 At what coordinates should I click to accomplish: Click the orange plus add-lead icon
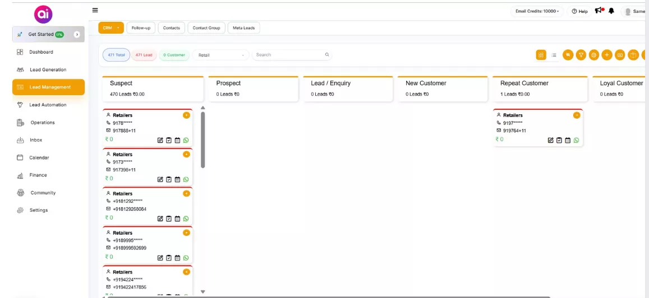point(607,55)
